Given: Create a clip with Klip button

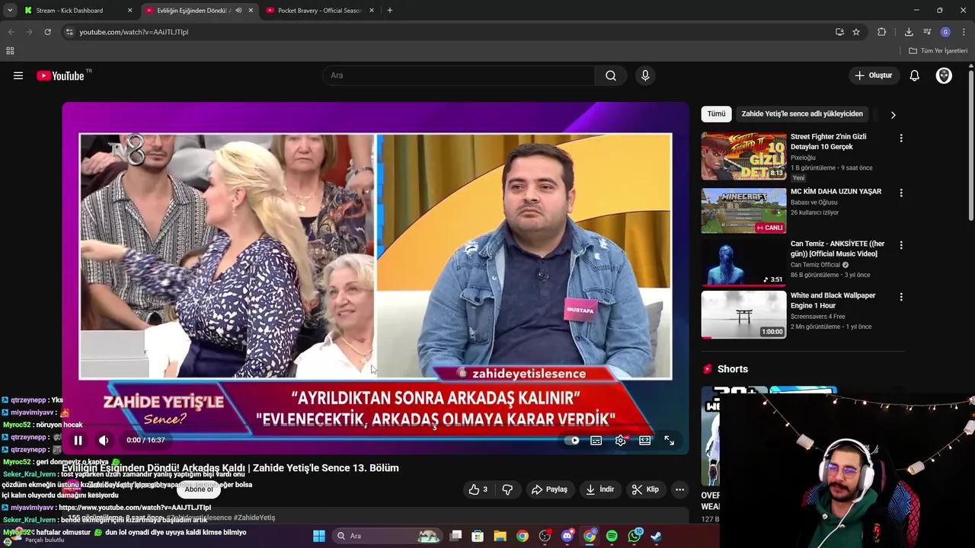Looking at the screenshot, I should [x=645, y=489].
